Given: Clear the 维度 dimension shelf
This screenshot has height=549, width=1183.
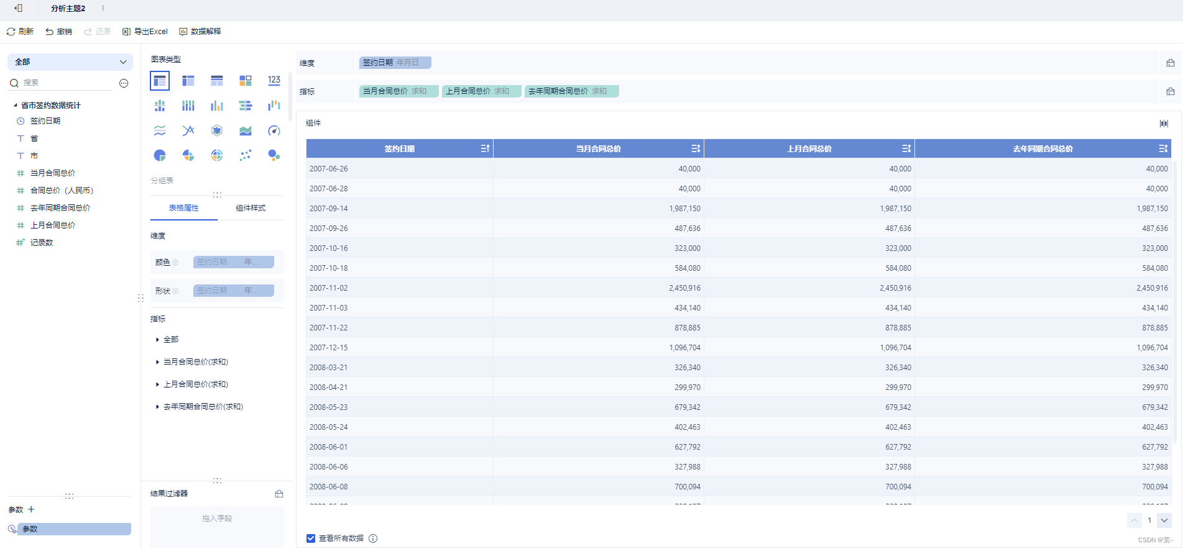Looking at the screenshot, I should (x=1171, y=63).
